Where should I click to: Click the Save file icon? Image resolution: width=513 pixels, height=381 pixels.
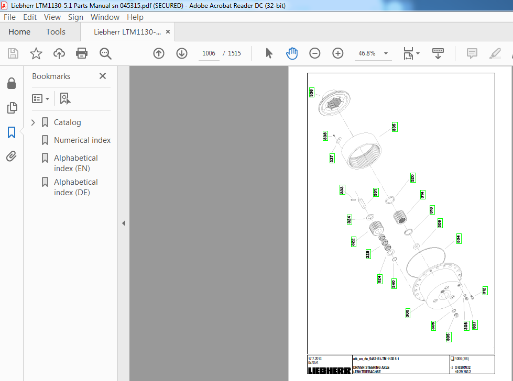point(13,53)
